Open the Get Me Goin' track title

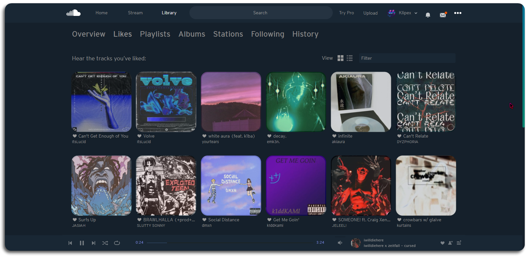click(x=286, y=220)
